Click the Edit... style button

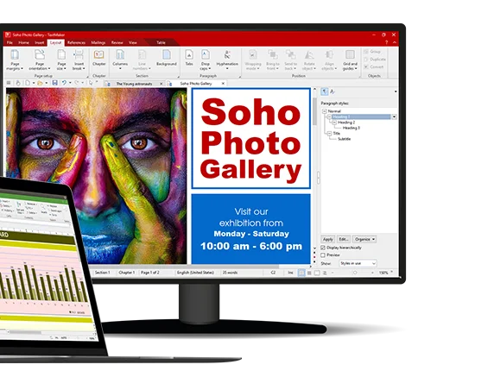343,239
